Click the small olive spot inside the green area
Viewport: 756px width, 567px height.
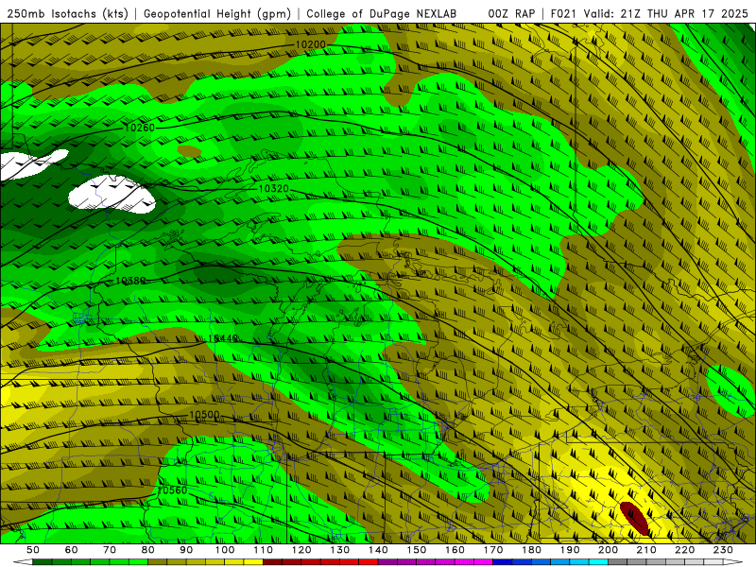(189, 151)
